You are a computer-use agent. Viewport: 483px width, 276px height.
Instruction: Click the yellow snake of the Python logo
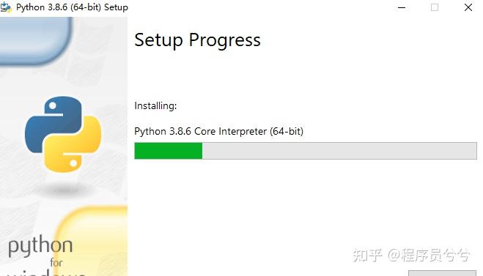tap(74, 146)
